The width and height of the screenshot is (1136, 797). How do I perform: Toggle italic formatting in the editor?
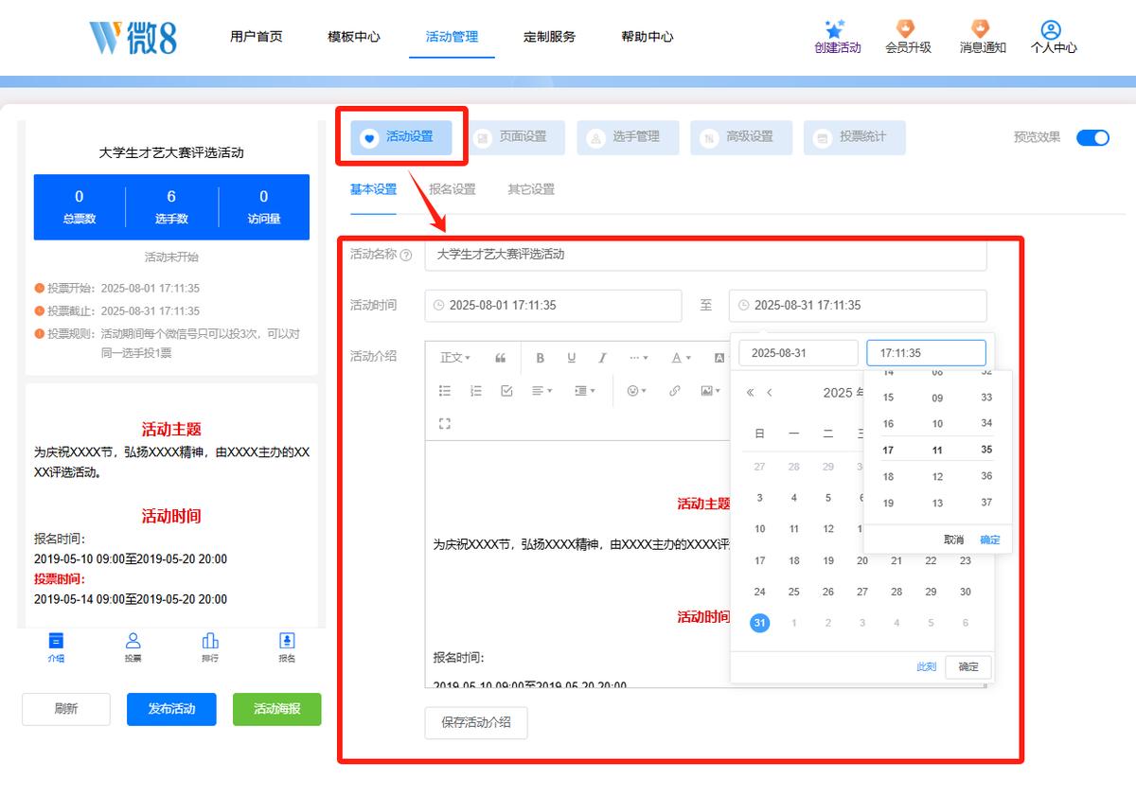(602, 358)
